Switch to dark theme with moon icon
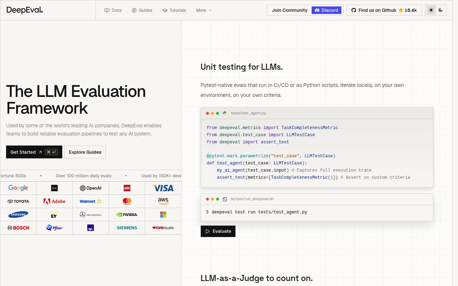Screen dimensions: 458x286 pyautogui.click(x=440, y=10)
